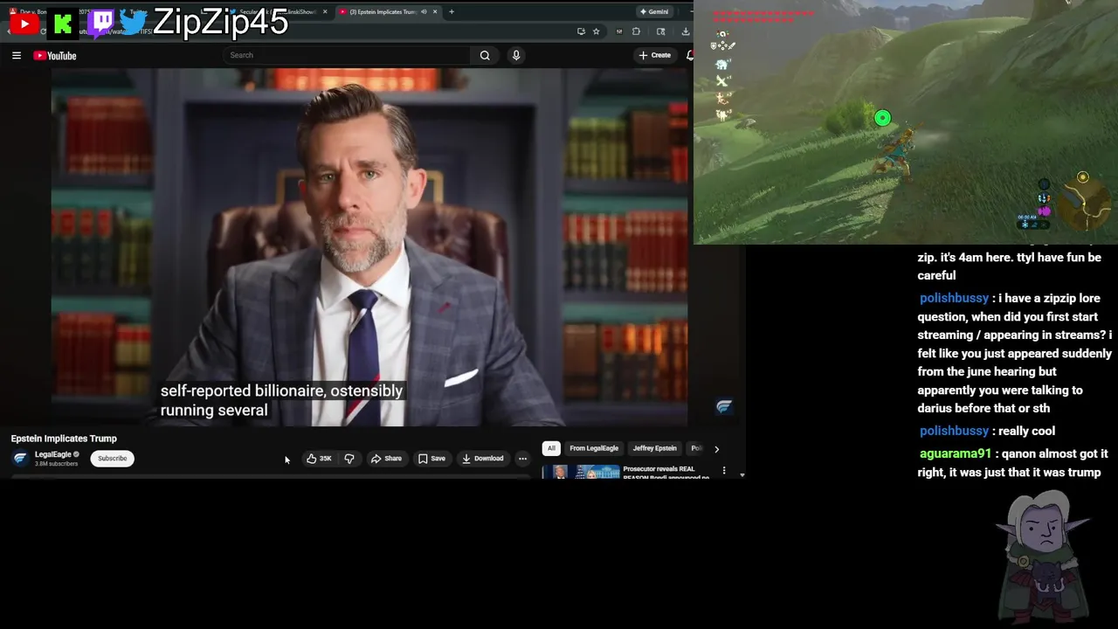This screenshot has width=1118, height=629.
Task: Click the video player to pause
Action: pos(369,247)
